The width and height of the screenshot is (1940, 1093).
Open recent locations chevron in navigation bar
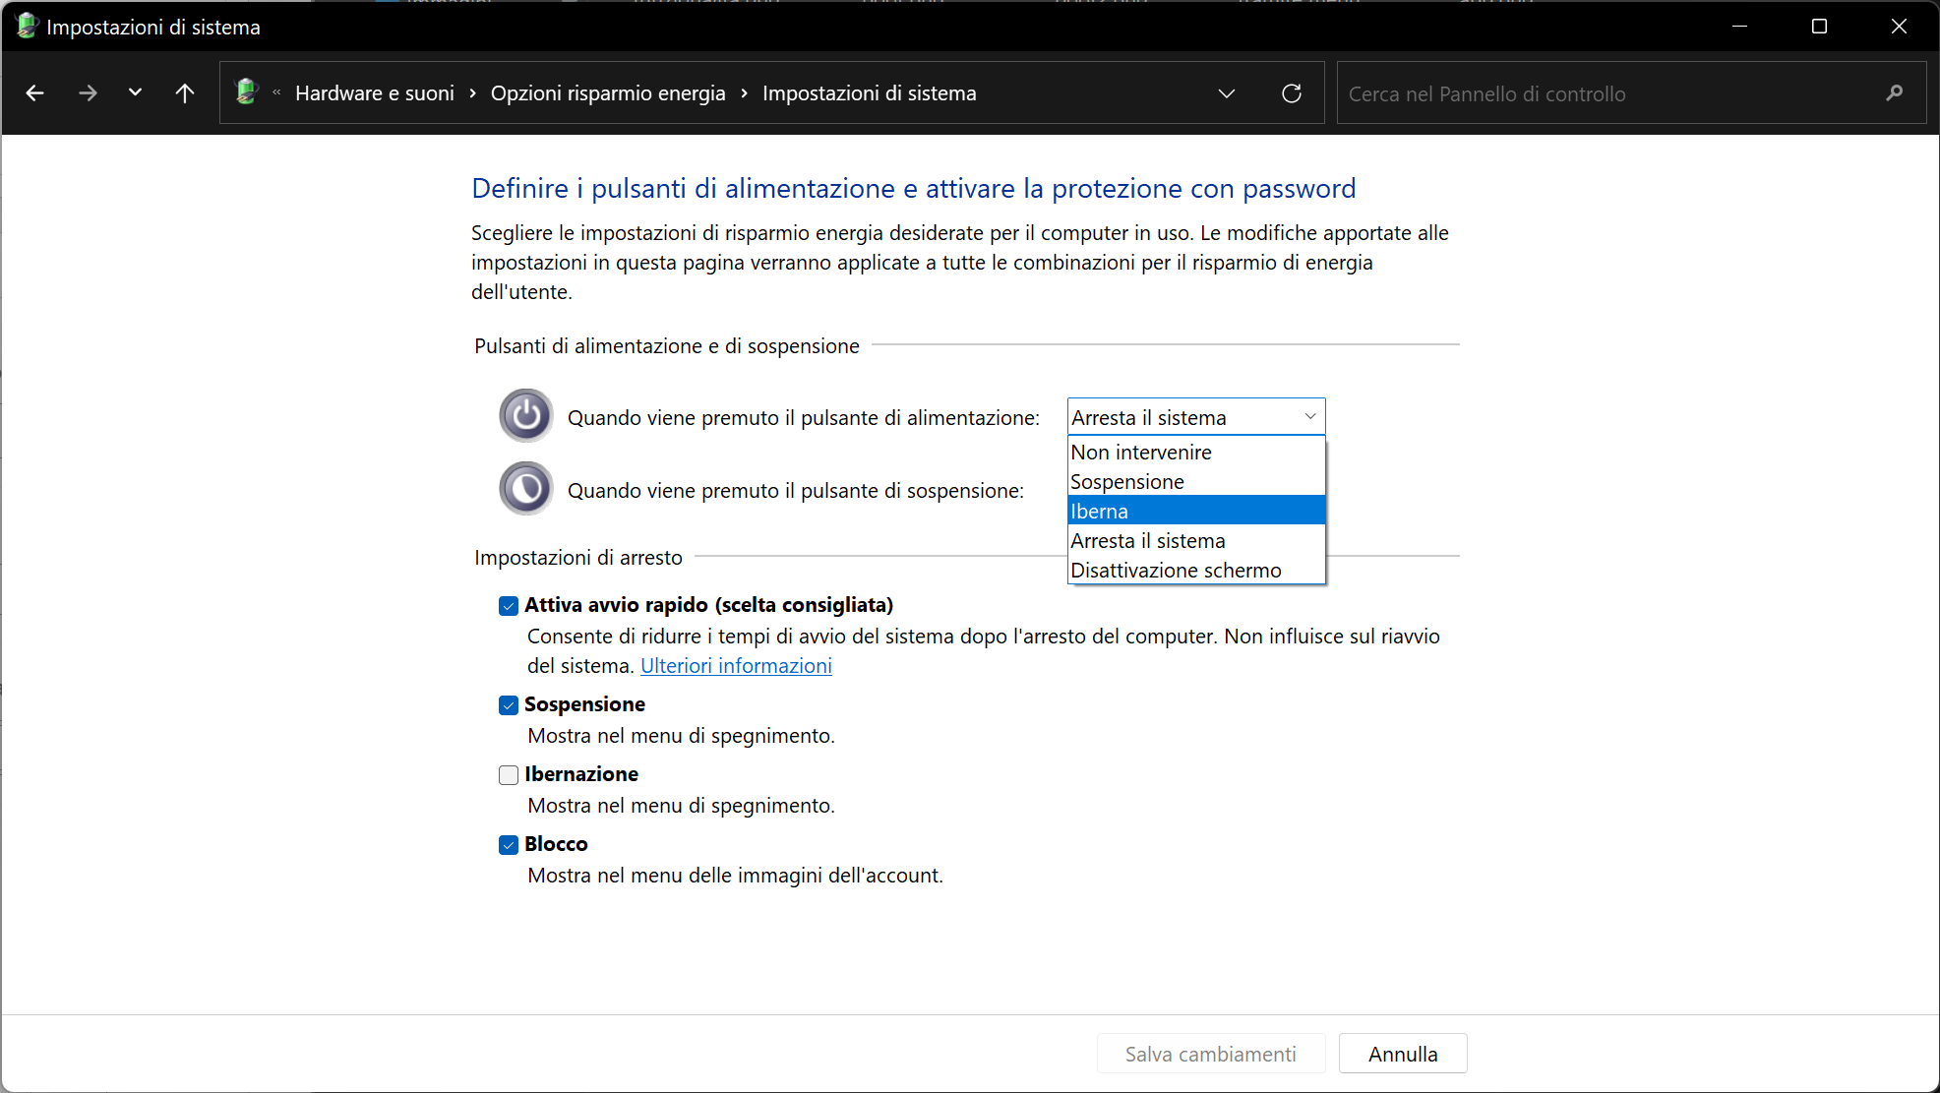click(135, 92)
